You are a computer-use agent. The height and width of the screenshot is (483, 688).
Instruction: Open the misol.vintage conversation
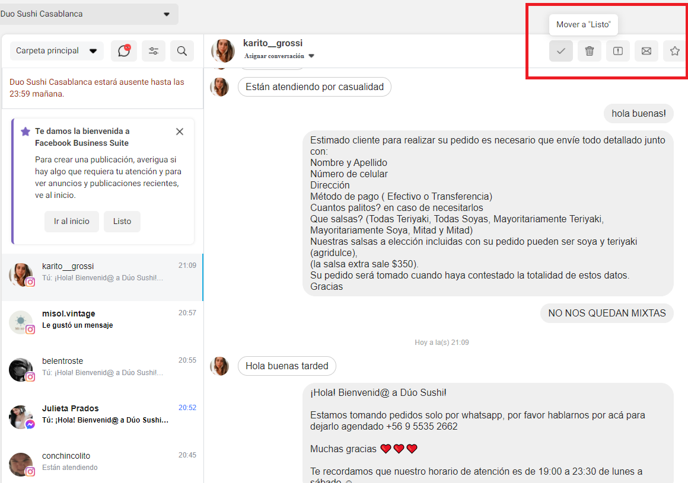[x=102, y=324]
